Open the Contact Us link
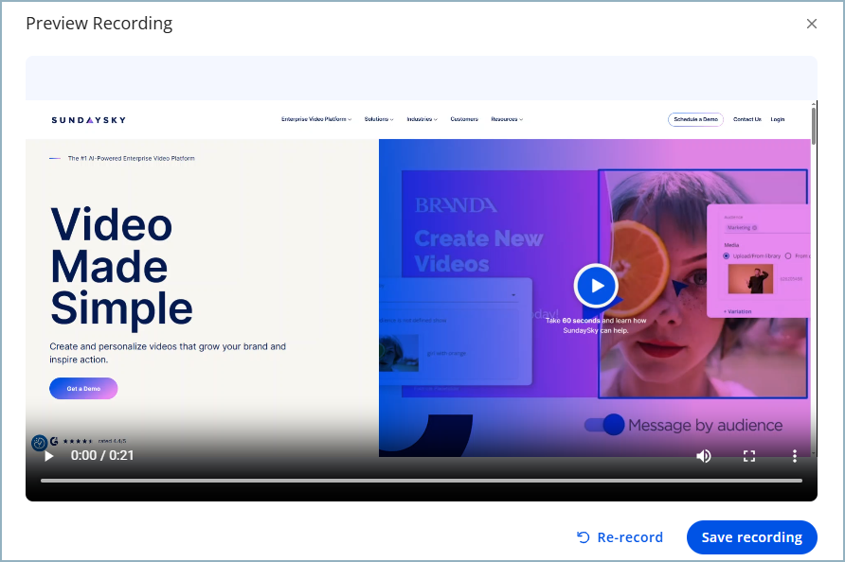The height and width of the screenshot is (562, 845). pyautogui.click(x=746, y=119)
